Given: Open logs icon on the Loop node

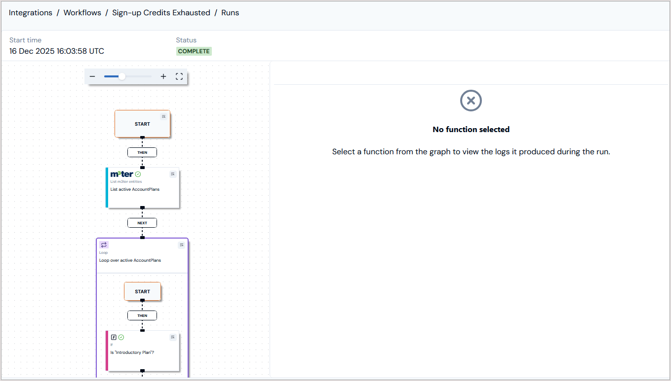Looking at the screenshot, I should pos(182,245).
